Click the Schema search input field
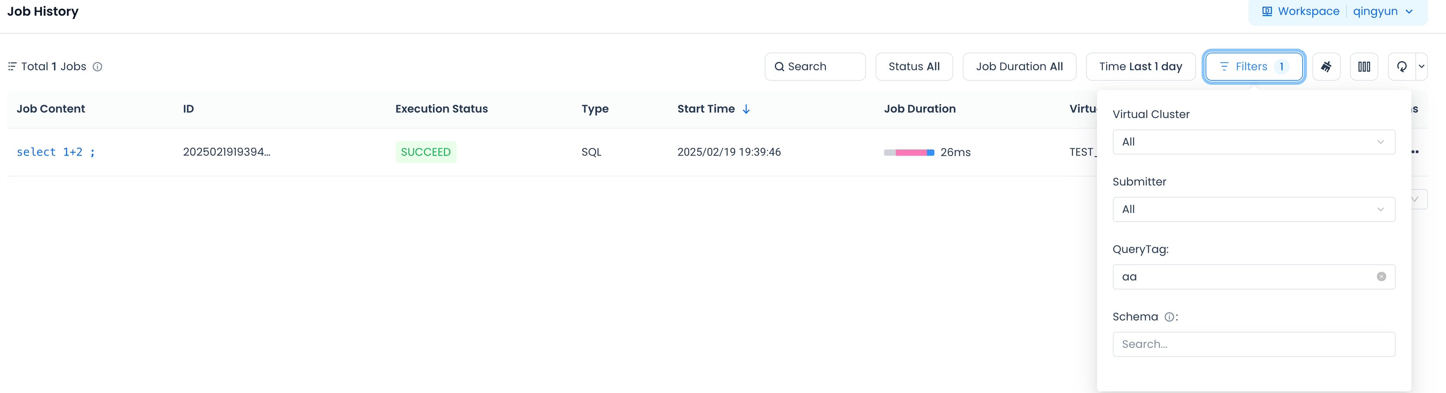1446x393 pixels. coord(1253,344)
